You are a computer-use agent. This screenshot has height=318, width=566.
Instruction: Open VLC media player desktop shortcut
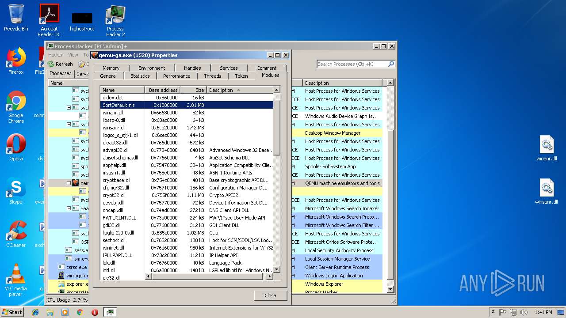click(16, 280)
